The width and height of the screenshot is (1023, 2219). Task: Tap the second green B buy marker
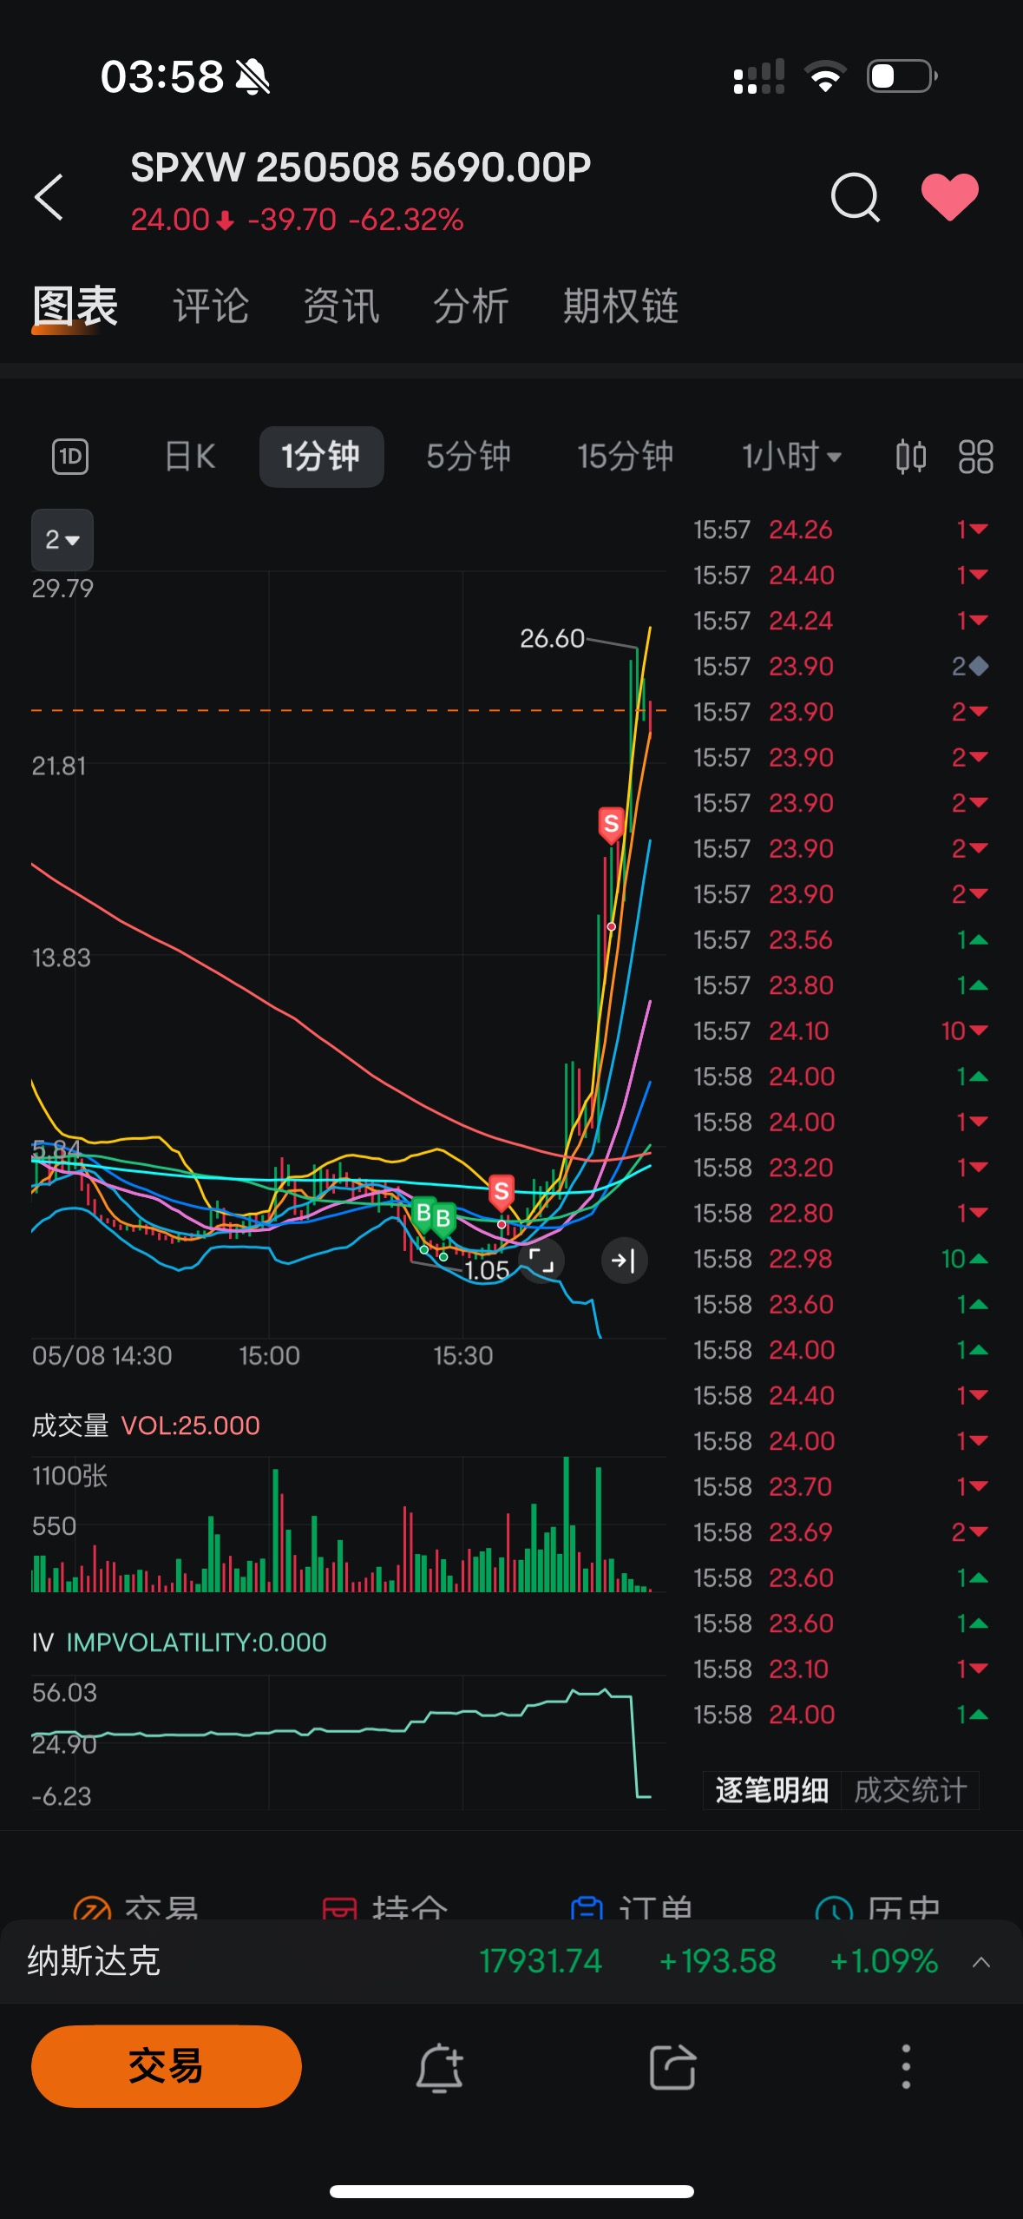(x=443, y=1219)
